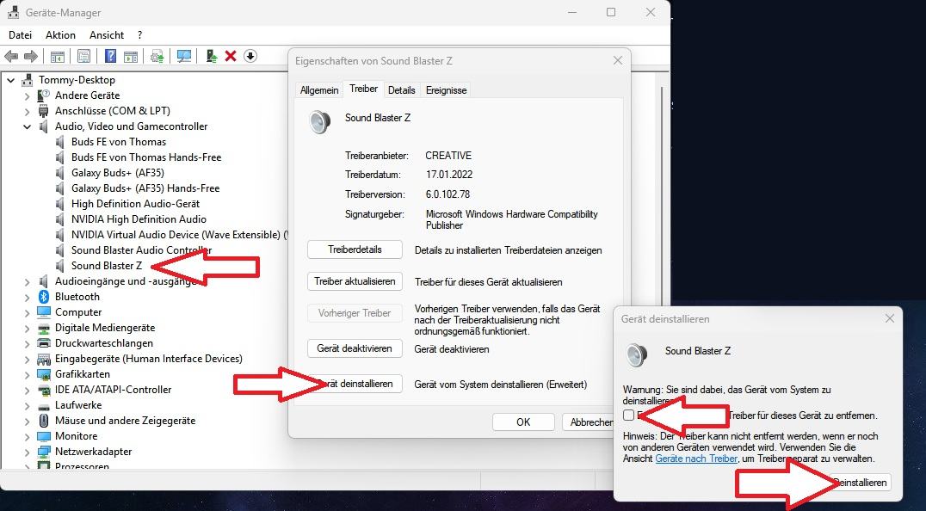Click the Mäuse und andere Zeigegeräte mouse icon
Image resolution: width=926 pixels, height=511 pixels.
[44, 421]
